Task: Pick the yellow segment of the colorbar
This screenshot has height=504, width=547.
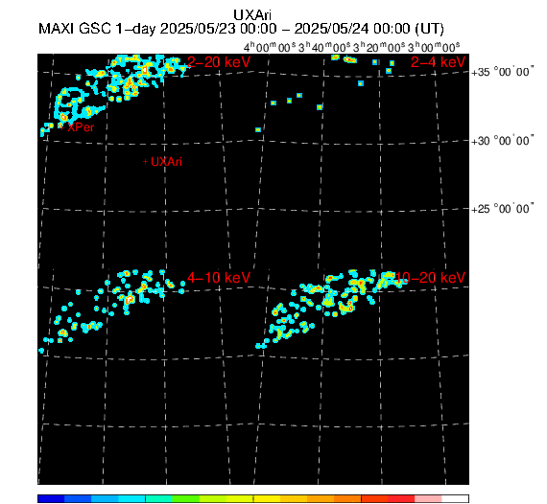Action: (267, 498)
